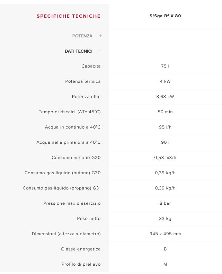The height and width of the screenshot is (274, 222).
Task: Select the 0,53 m3/h methane consumption value
Action: [165, 158]
